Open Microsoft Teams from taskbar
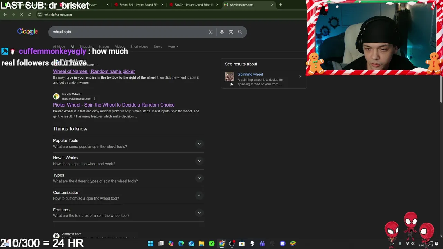The width and height of the screenshot is (443, 249). 262,243
